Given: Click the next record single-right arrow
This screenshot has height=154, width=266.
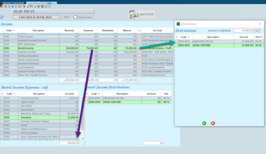Looking at the screenshot, I should (x=16, y=6).
